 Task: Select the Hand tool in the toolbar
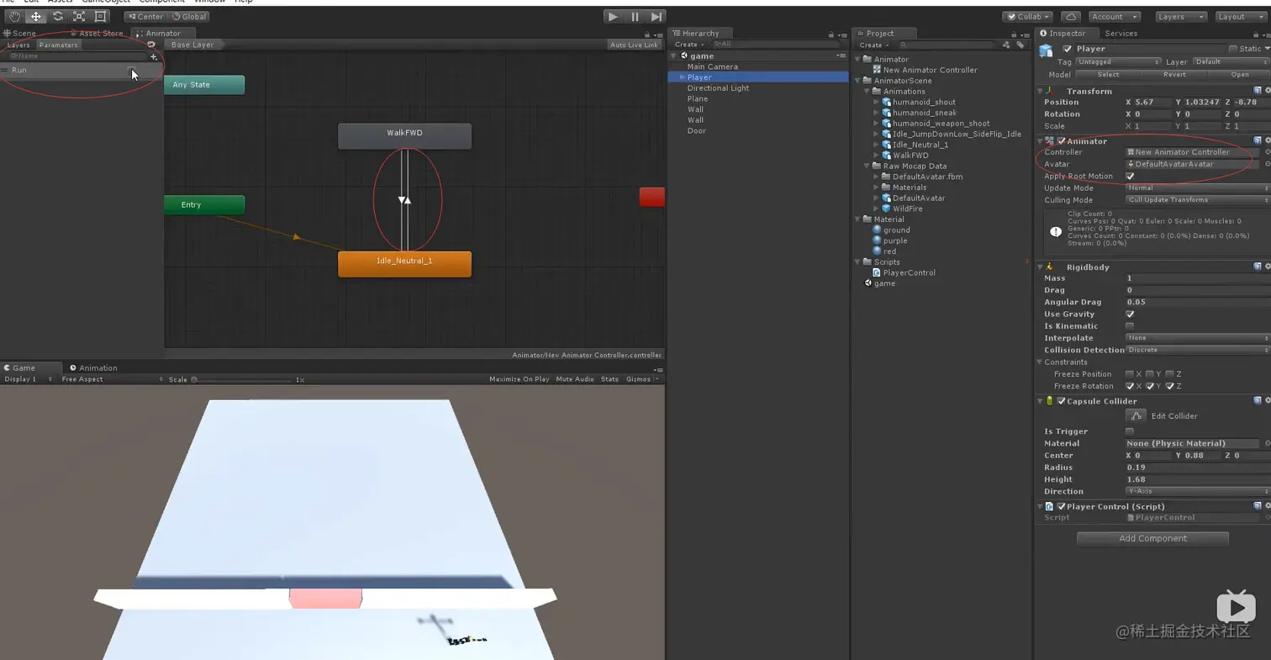click(x=15, y=17)
